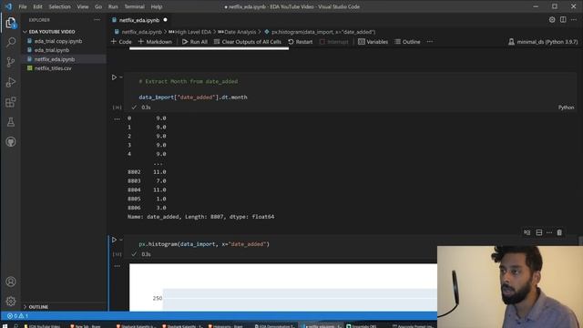
Task: Open the Windows Start menu
Action: 5,326
